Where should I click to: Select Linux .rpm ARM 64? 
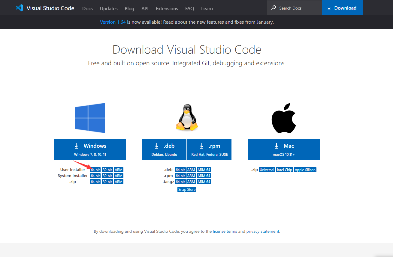point(204,176)
